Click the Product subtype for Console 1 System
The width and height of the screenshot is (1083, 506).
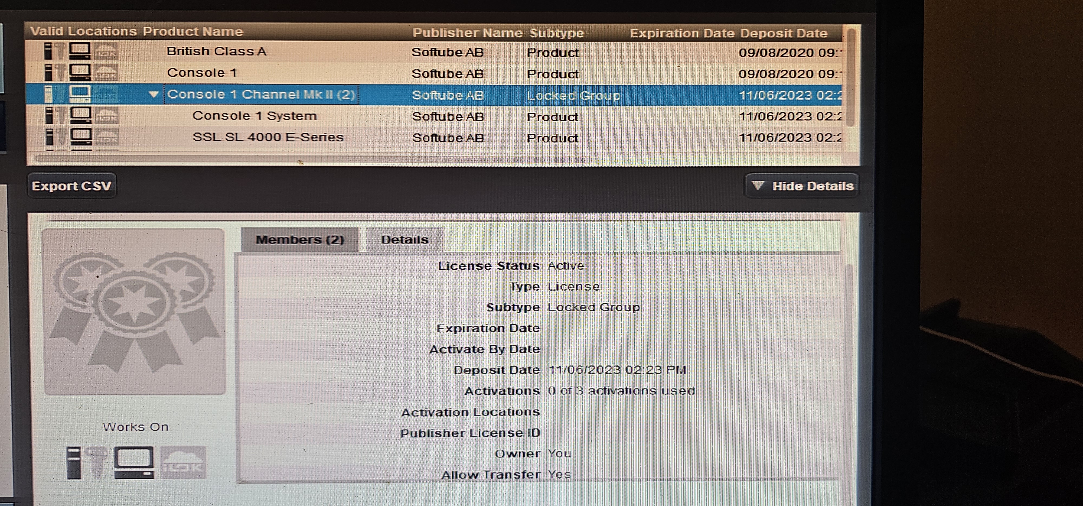pos(552,116)
